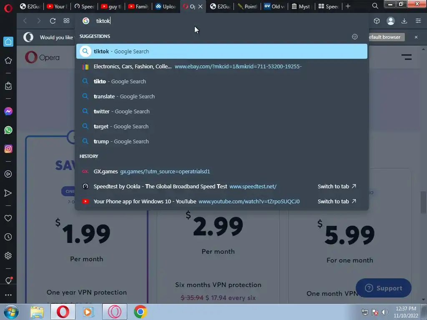Image resolution: width=427 pixels, height=320 pixels.
Task: Switch to the Upload tab
Action: [166, 6]
